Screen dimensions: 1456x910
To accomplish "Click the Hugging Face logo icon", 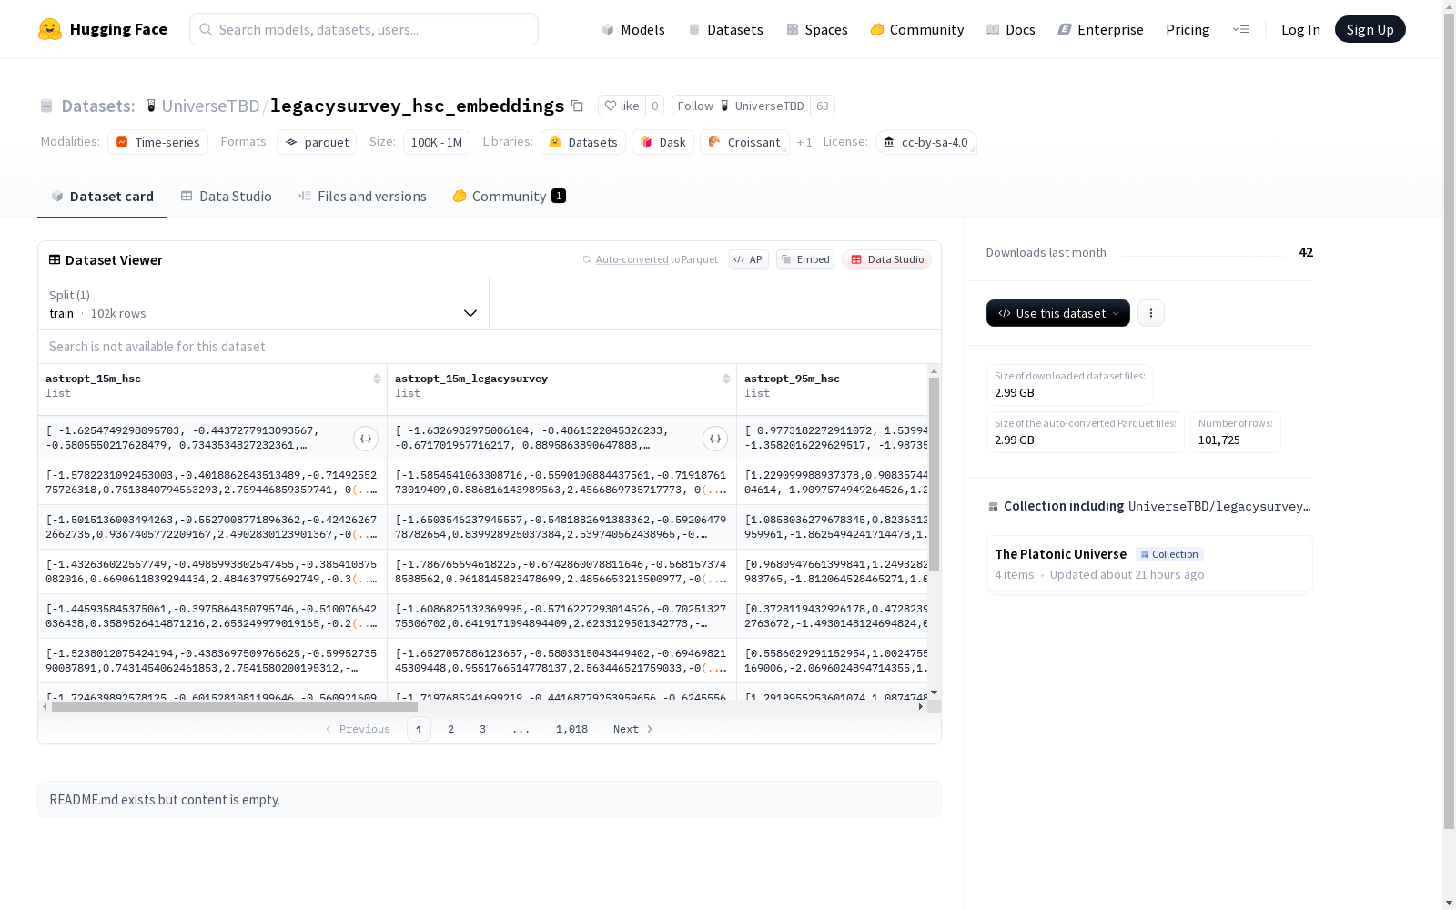I will tap(50, 29).
